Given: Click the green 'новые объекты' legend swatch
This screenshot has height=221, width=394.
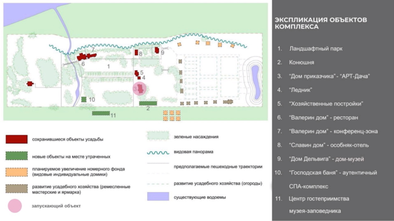Looking at the screenshot, I should point(16,156).
